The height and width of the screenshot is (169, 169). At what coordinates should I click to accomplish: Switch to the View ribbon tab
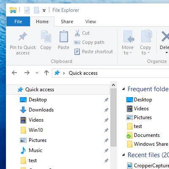[90, 22]
